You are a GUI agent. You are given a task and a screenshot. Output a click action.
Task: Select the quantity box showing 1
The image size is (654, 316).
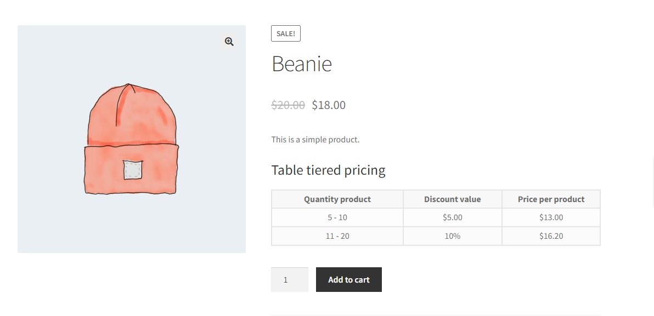pyautogui.click(x=290, y=279)
